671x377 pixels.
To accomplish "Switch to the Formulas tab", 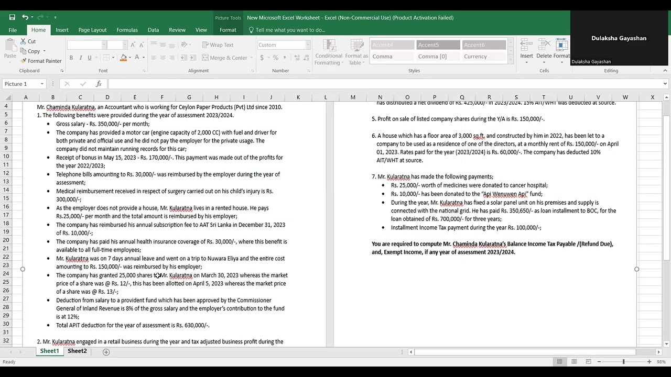I will pos(127,30).
